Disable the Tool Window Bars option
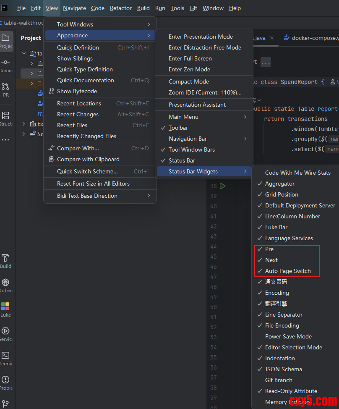The height and width of the screenshot is (409, 339). [191, 149]
